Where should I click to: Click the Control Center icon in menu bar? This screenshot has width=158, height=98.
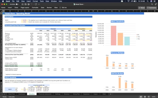(x=155, y=1)
